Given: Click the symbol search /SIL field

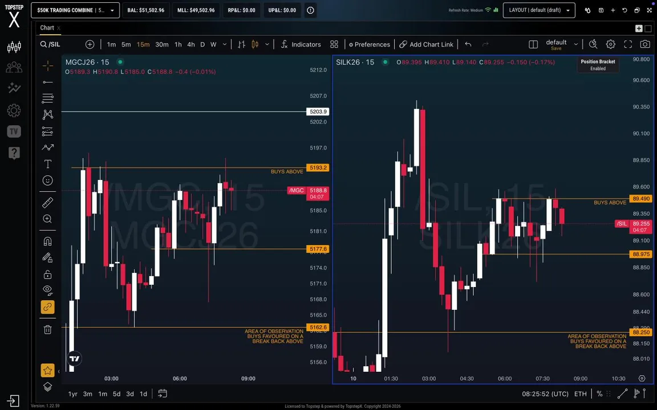Looking at the screenshot, I should click(50, 44).
